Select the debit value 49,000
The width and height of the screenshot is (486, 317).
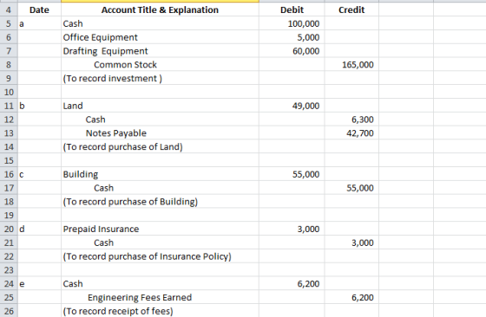[x=292, y=106]
